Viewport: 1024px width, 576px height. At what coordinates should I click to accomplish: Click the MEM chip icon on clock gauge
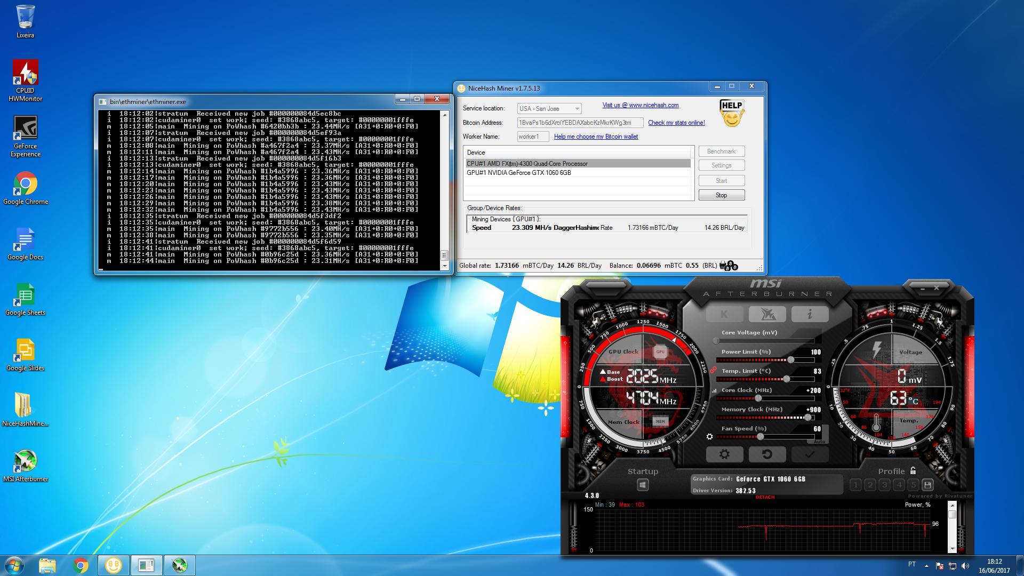coord(660,421)
